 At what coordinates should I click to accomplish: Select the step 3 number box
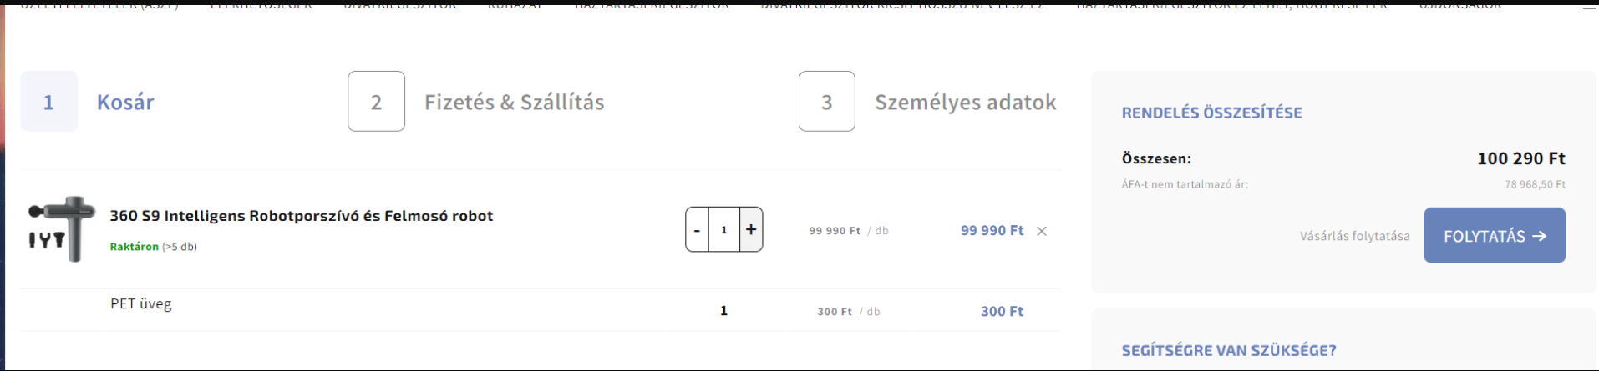point(826,102)
